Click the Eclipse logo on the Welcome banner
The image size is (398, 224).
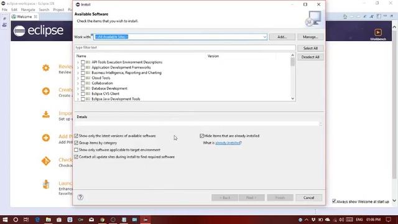(x=39, y=31)
